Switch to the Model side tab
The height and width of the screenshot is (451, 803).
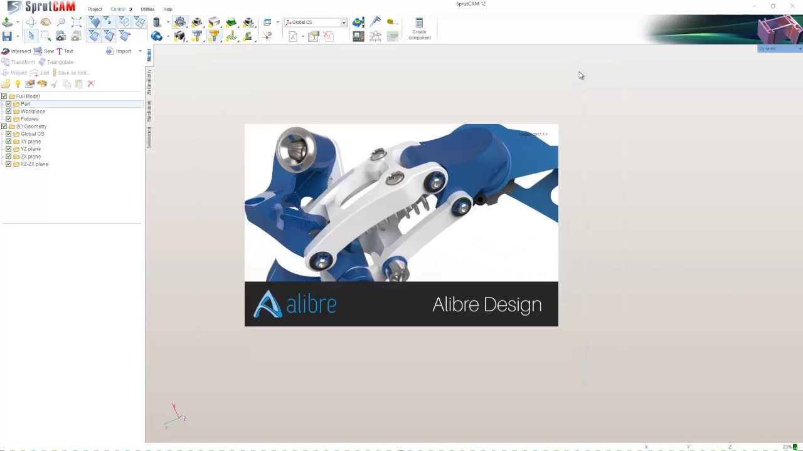click(x=149, y=56)
